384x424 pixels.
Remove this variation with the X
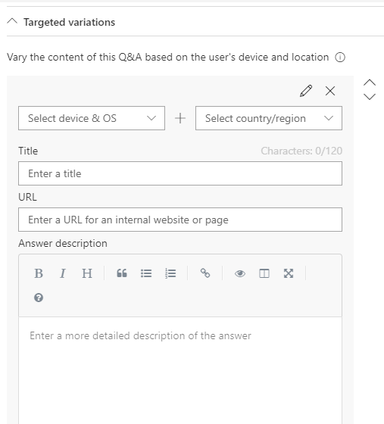click(x=330, y=91)
